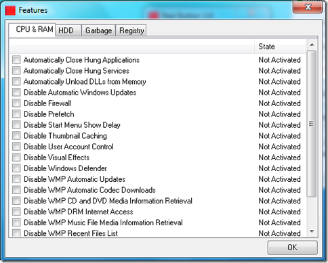The image size is (328, 263).
Task: Enable Automatically Close Hung Applications checkbox
Action: click(x=16, y=59)
